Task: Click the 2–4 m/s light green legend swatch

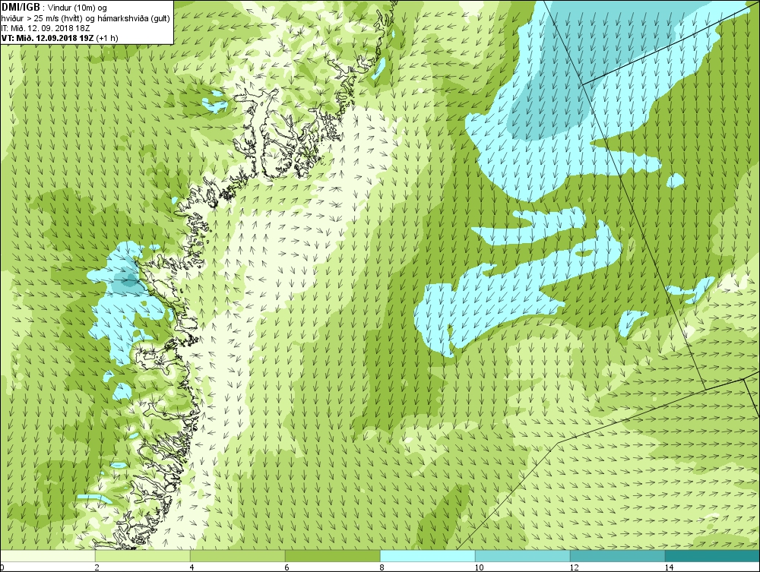Action: 143,556
